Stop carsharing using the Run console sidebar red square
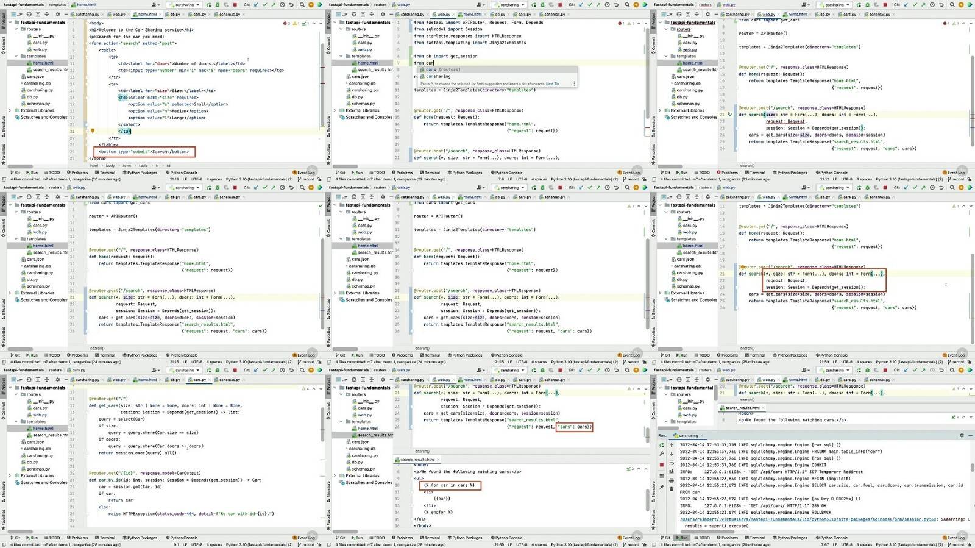 tap(662, 464)
